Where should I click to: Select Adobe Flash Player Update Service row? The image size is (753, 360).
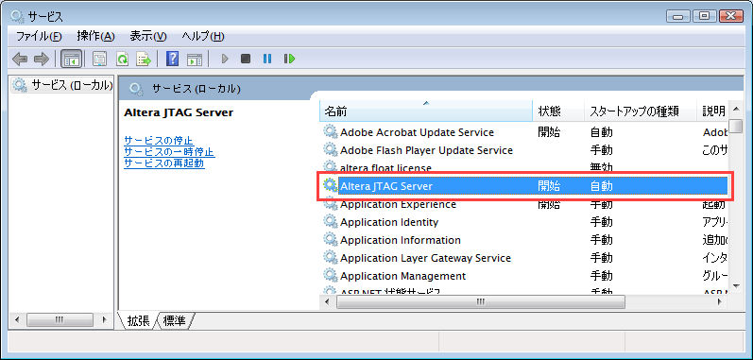pyautogui.click(x=524, y=150)
